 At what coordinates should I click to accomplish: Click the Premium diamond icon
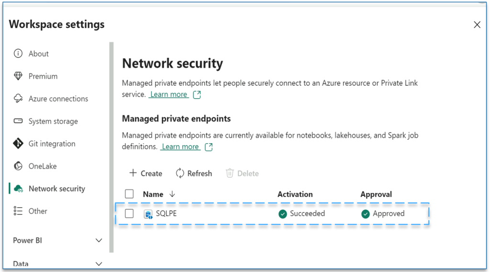(x=18, y=76)
